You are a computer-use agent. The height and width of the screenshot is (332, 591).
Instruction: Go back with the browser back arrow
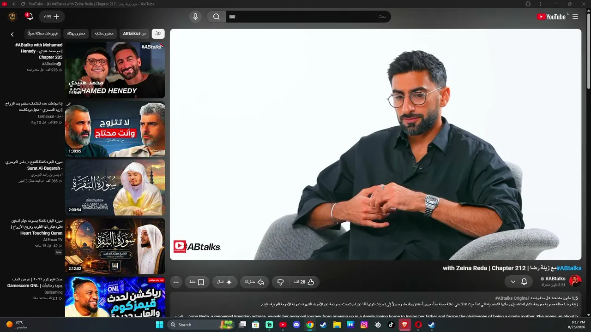tap(14, 4)
